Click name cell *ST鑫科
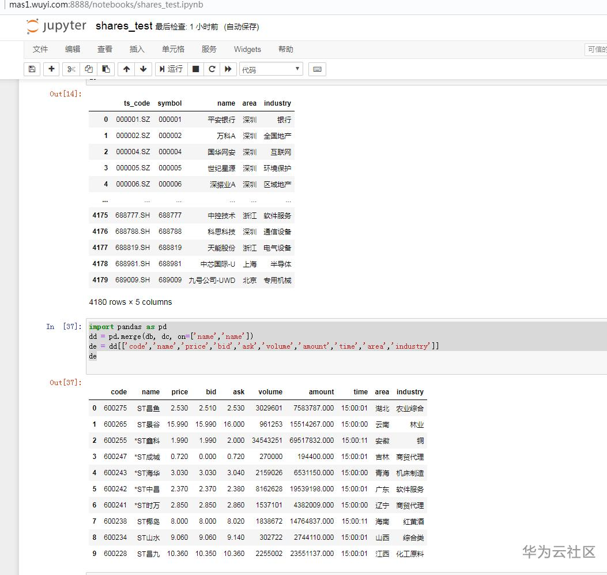Image resolution: width=607 pixels, height=575 pixels. [x=147, y=441]
